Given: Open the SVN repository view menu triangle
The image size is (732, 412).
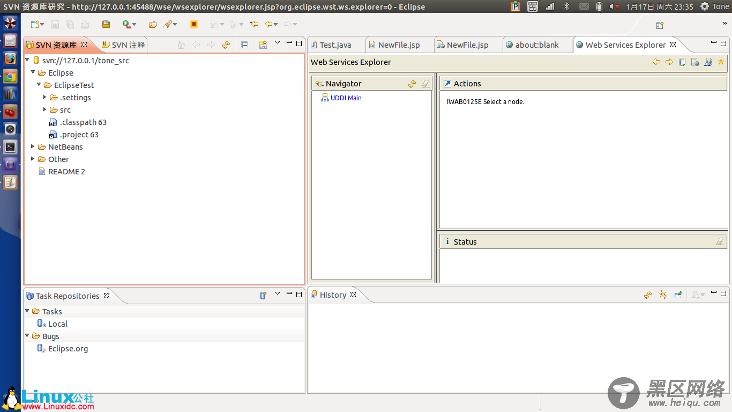Looking at the screenshot, I should click(x=278, y=42).
